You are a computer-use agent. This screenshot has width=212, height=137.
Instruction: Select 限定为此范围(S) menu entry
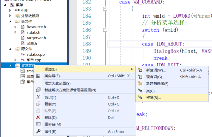(x=85, y=83)
